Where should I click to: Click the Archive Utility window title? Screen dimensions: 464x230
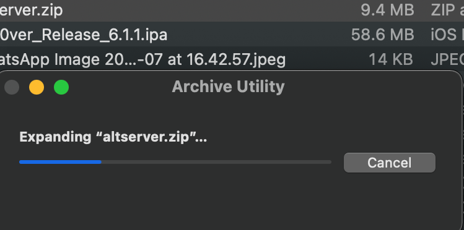[x=228, y=87]
